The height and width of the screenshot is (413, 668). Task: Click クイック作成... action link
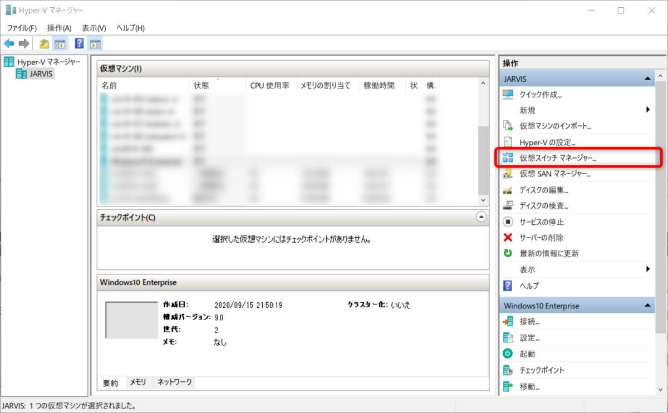pyautogui.click(x=541, y=95)
